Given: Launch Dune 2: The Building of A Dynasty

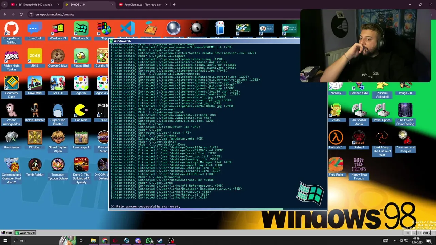Looking at the screenshot, I should coord(81,171).
